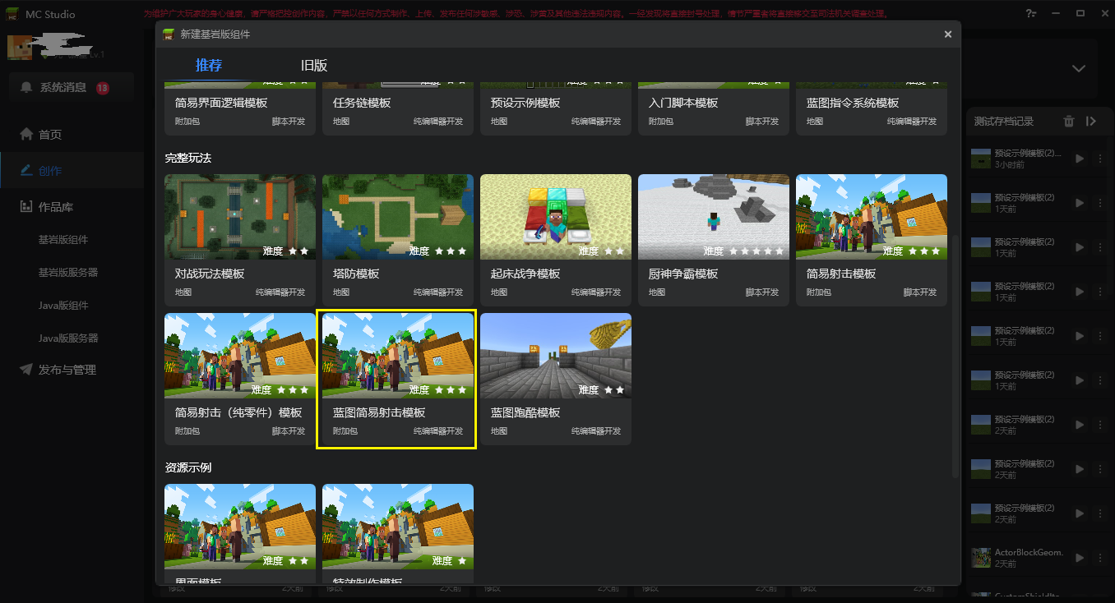Click the 简易射击模板 title text
The image size is (1115, 603).
click(x=841, y=274)
